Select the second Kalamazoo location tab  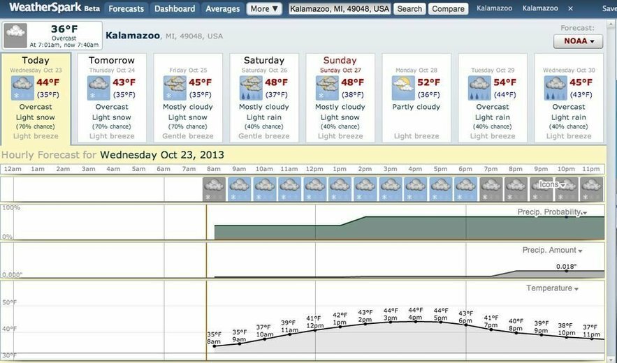click(540, 8)
